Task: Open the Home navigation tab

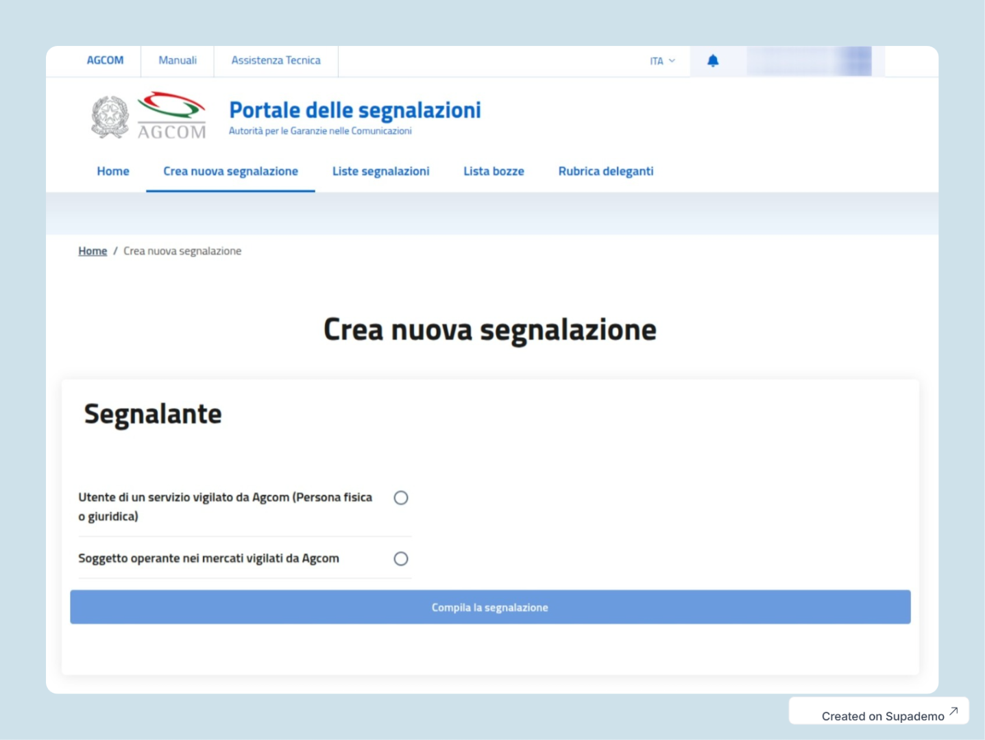Action: pyautogui.click(x=113, y=171)
